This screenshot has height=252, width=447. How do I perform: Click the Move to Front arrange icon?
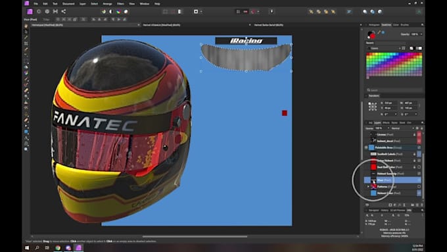[x=333, y=12]
